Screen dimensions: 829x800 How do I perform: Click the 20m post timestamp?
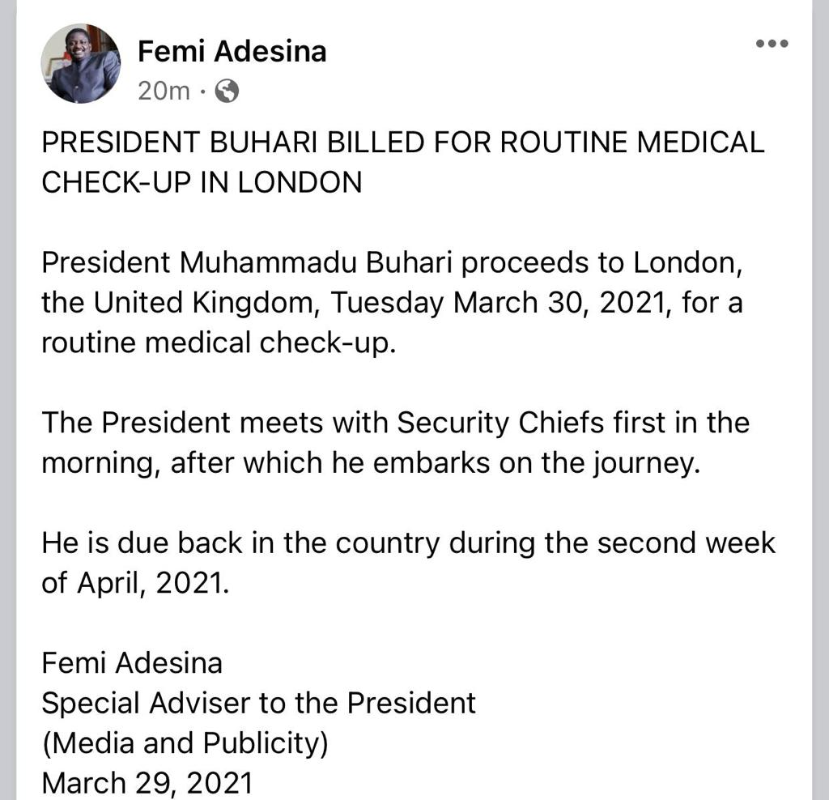click(x=163, y=91)
